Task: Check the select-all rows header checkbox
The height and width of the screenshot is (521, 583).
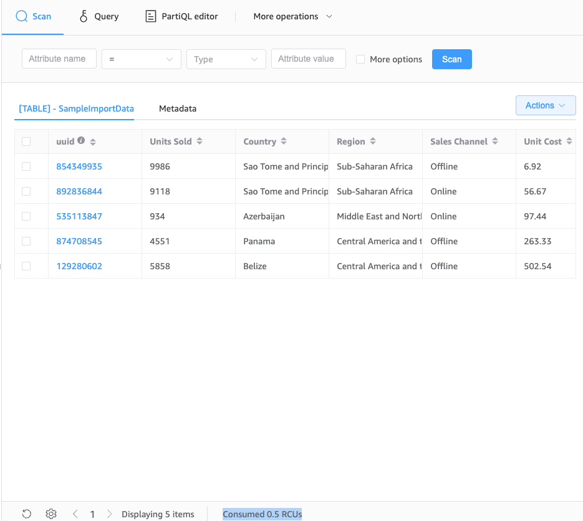Action: 26,141
